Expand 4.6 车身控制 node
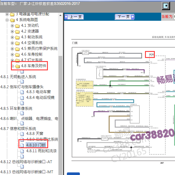 point(12,54)
